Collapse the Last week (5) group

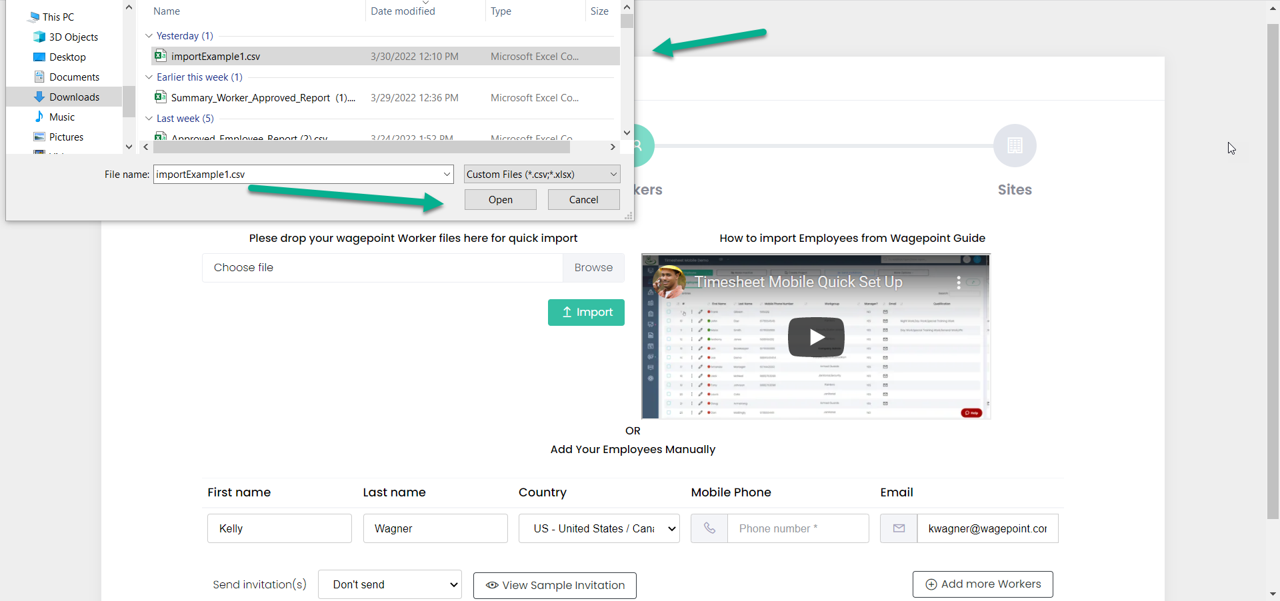pos(149,118)
